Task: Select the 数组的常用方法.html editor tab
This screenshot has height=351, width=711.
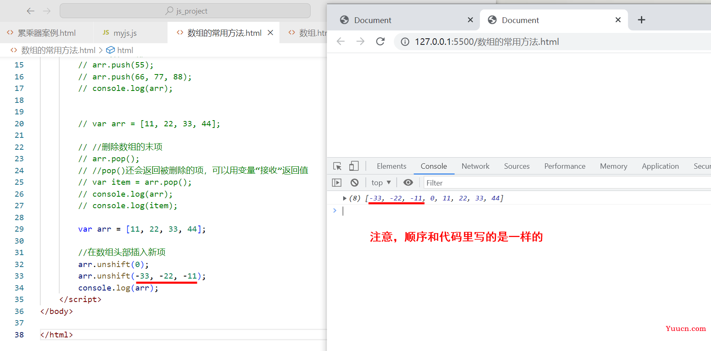Action: pyautogui.click(x=224, y=33)
